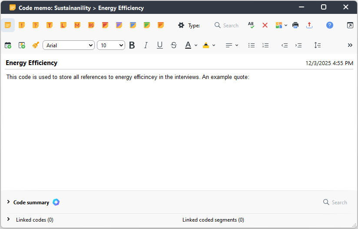Pick the blue-cornered memo type icon
Screen dimensions: 358x229
pyautogui.click(x=133, y=25)
